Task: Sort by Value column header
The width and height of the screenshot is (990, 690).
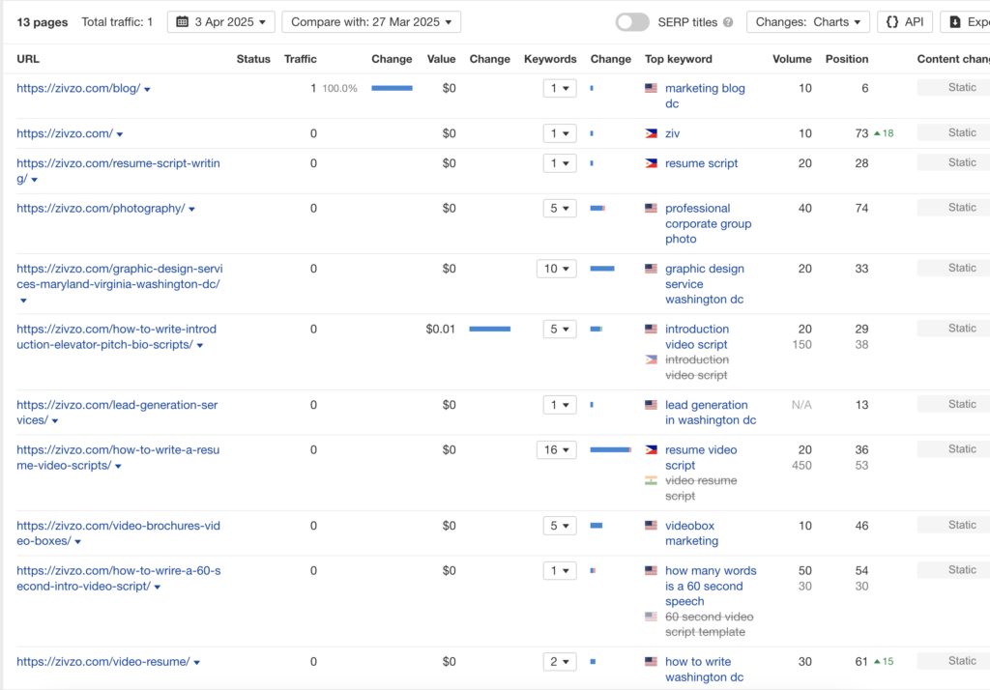Action: 441,59
